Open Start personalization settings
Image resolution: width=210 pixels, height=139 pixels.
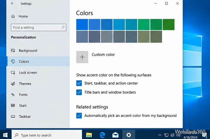[x=38, y=105]
